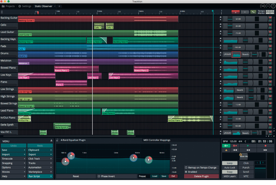
Task: Click the Delete Plugin button
Action: (201, 176)
